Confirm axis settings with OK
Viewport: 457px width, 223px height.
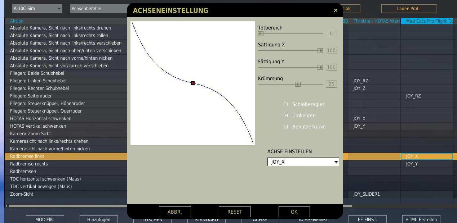pyautogui.click(x=294, y=212)
